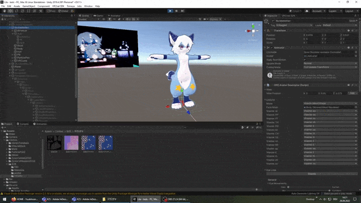Open the VRChat SDK menu
Viewport: 361px width, 203px height.
pyautogui.click(x=58, y=6)
